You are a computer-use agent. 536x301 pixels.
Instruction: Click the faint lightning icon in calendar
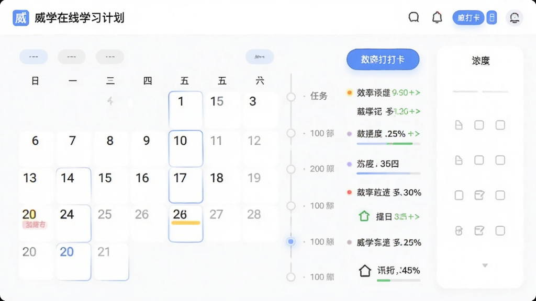(110, 101)
